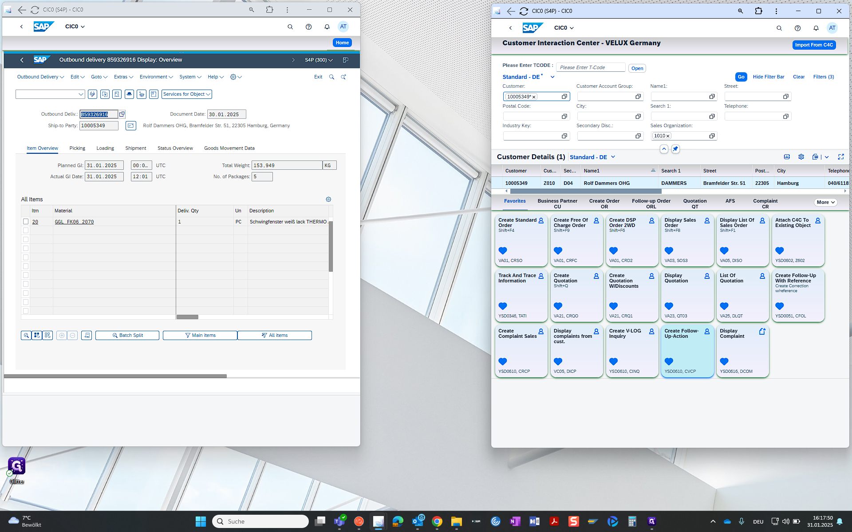Click the Go button in filter bar

(x=741, y=77)
